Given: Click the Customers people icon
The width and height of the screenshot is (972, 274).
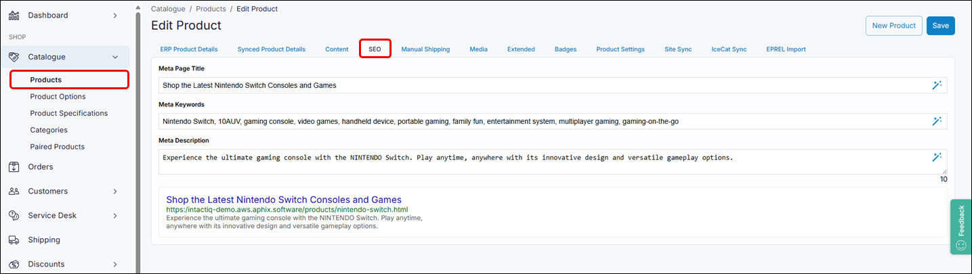Looking at the screenshot, I should [14, 191].
